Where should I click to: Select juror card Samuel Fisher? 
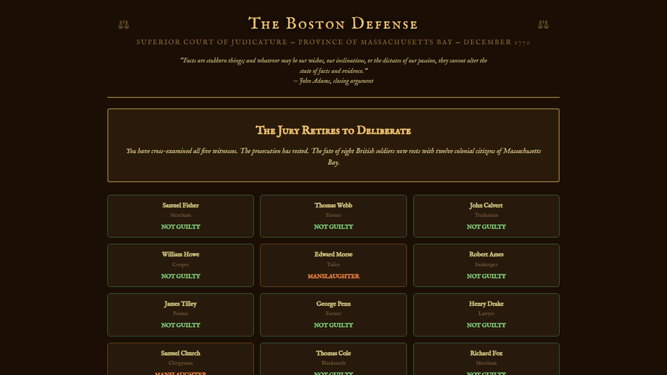click(x=180, y=216)
